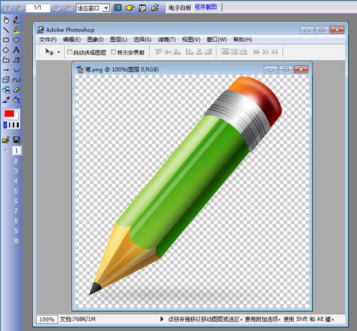Enable the 自动选择图层 checkbox
This screenshot has height=331, width=357.
tap(70, 52)
